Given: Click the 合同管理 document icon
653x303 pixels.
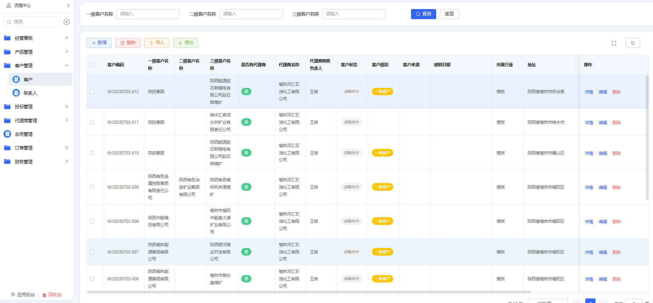Looking at the screenshot, I should [7, 134].
